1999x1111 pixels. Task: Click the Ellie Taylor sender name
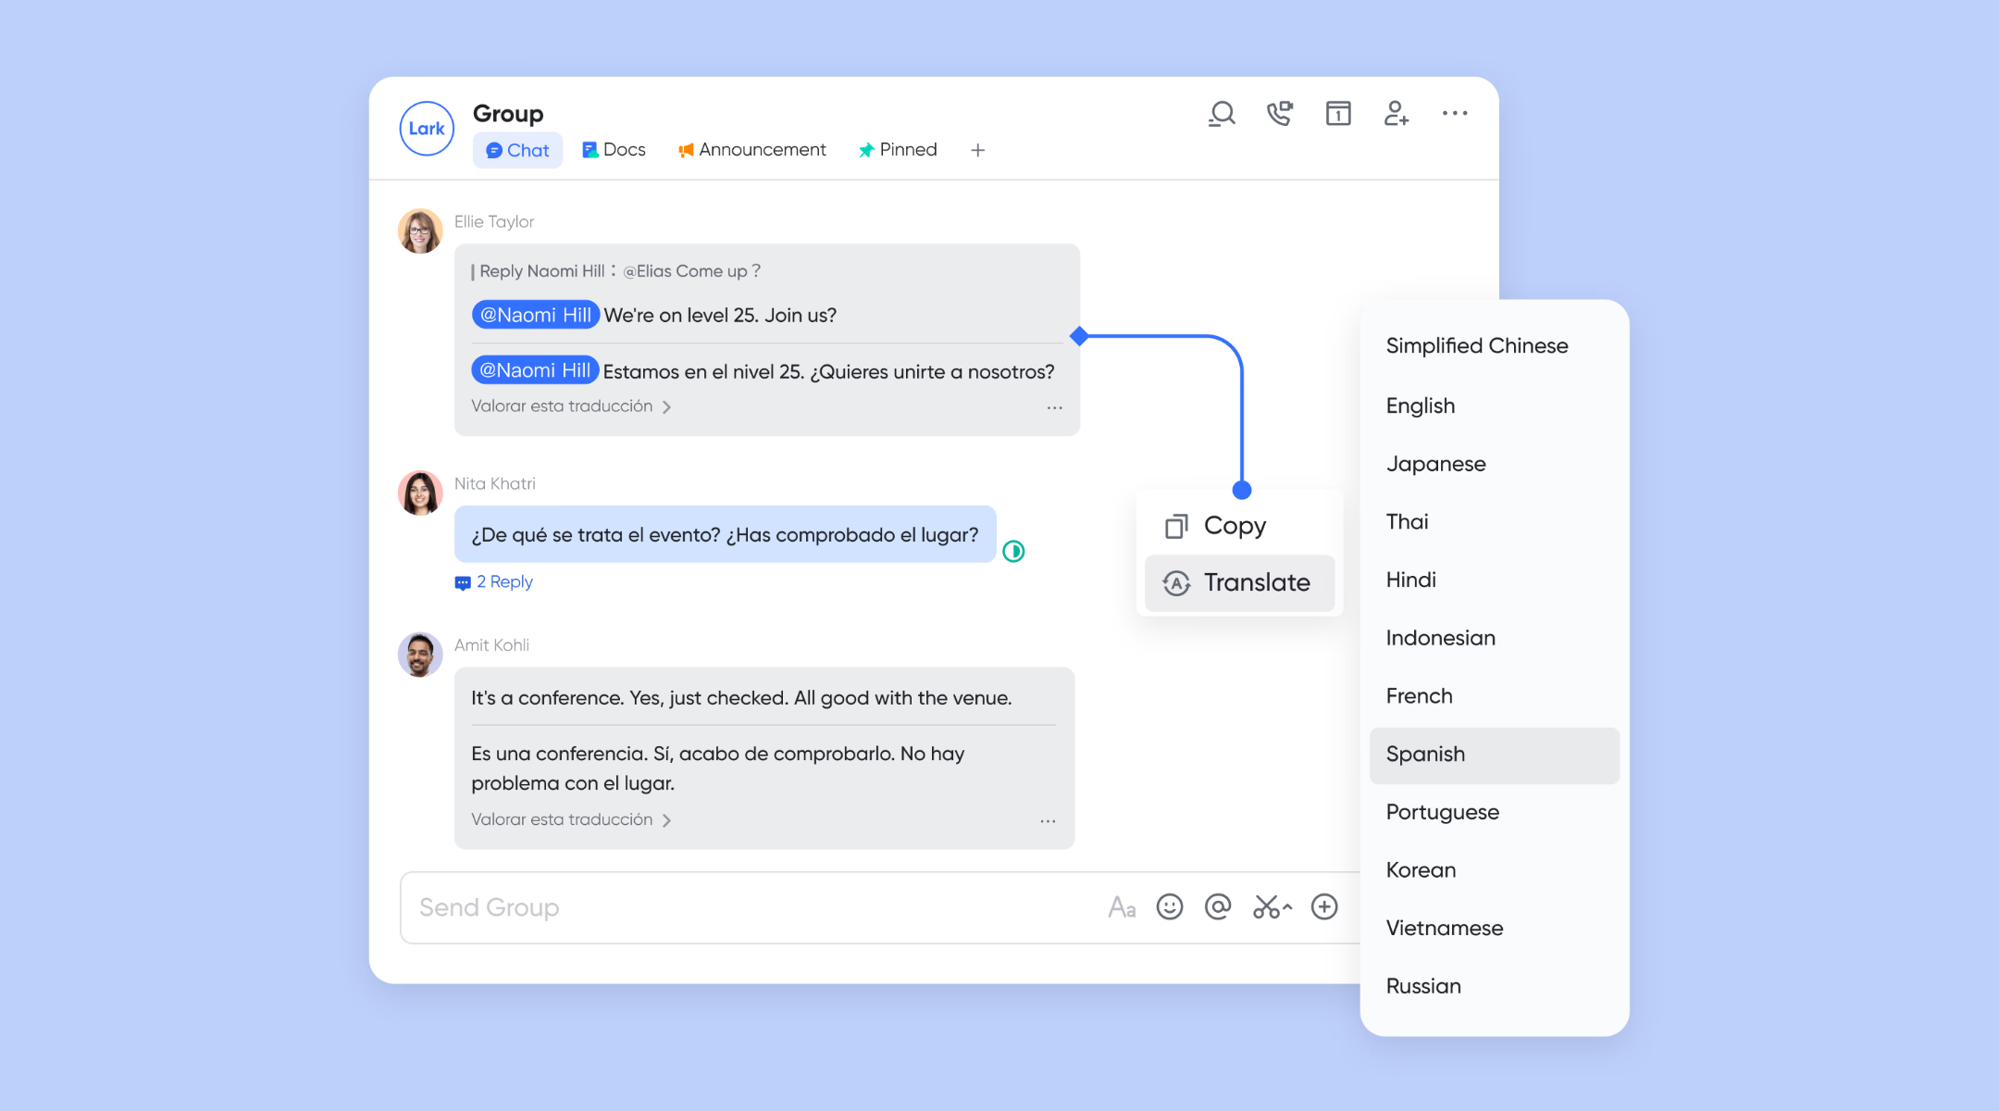494,222
